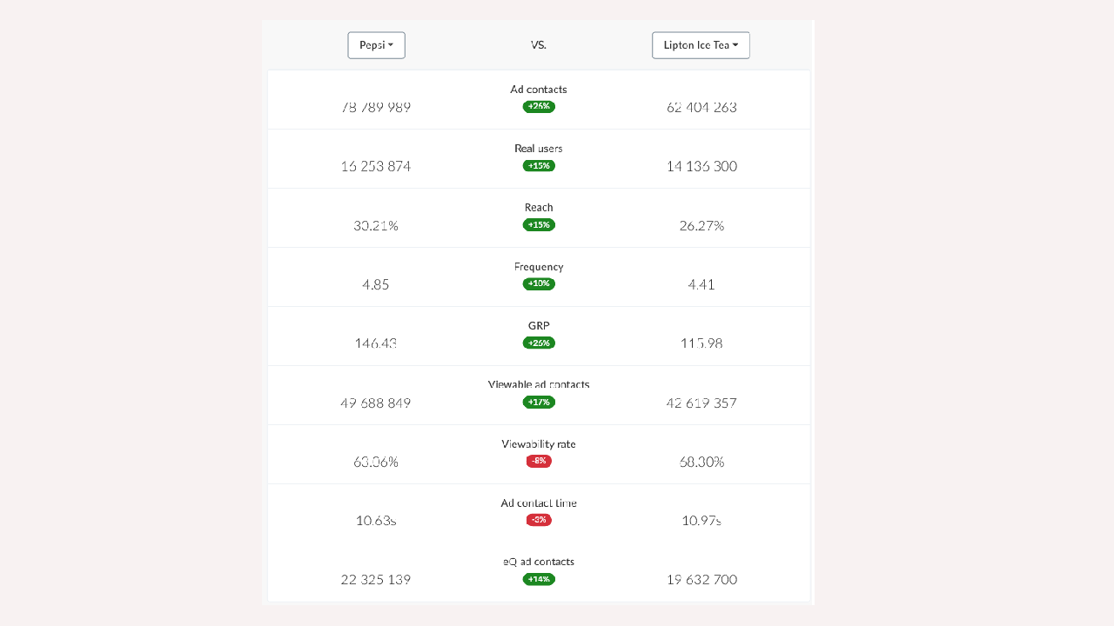Open the Pepsi brand dropdown
The height and width of the screenshot is (626, 1114).
coord(376,45)
